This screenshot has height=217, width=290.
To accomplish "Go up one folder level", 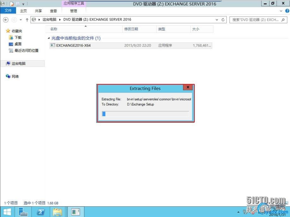I will (27, 20).
